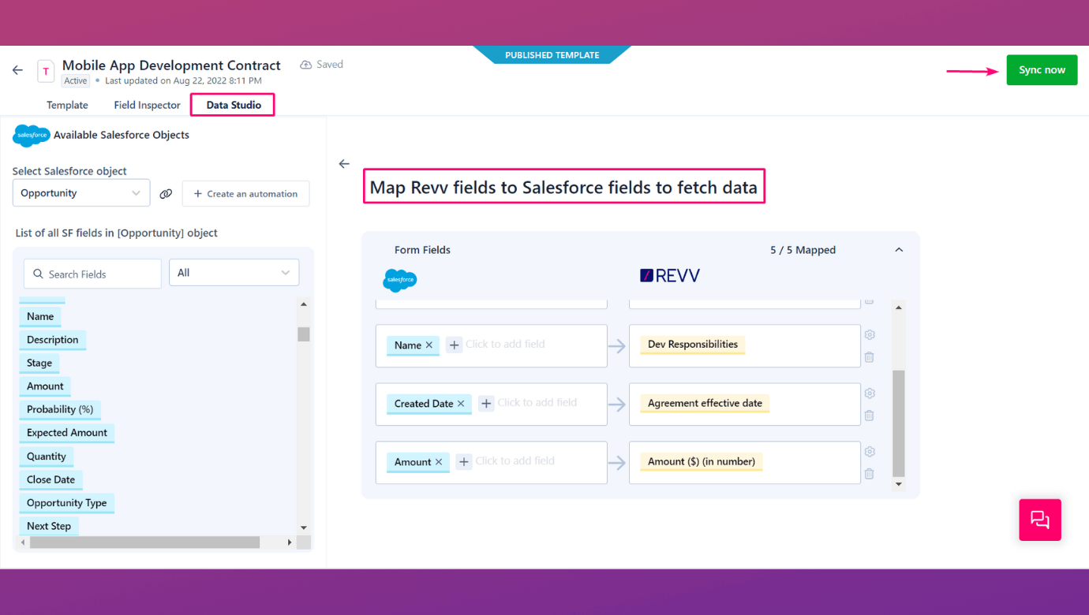This screenshot has height=615, width=1089.
Task: Open the All filter dropdown
Action: (x=234, y=273)
